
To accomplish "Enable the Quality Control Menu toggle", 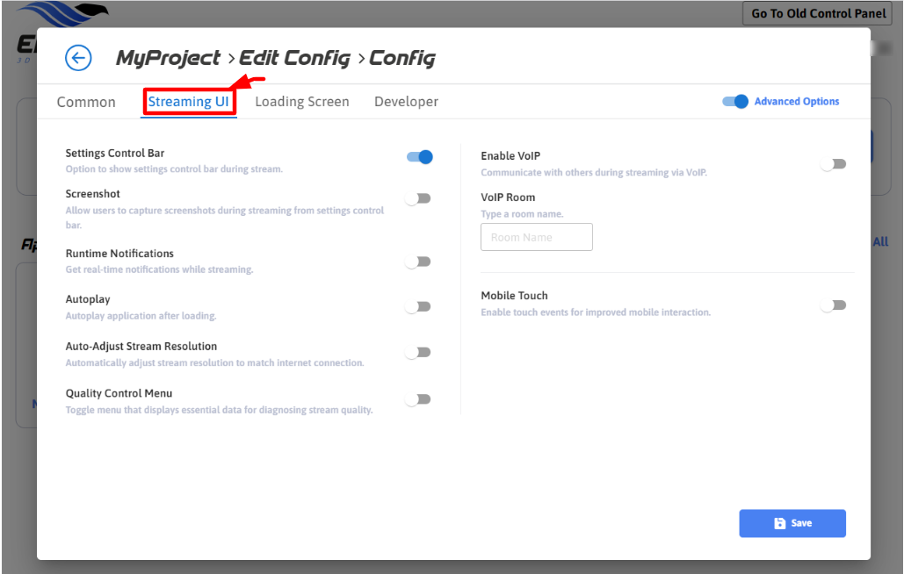I will click(x=418, y=399).
